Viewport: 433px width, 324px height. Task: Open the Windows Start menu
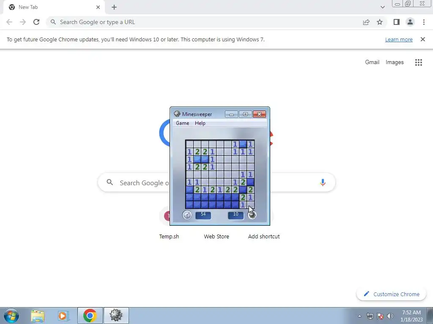[11, 316]
